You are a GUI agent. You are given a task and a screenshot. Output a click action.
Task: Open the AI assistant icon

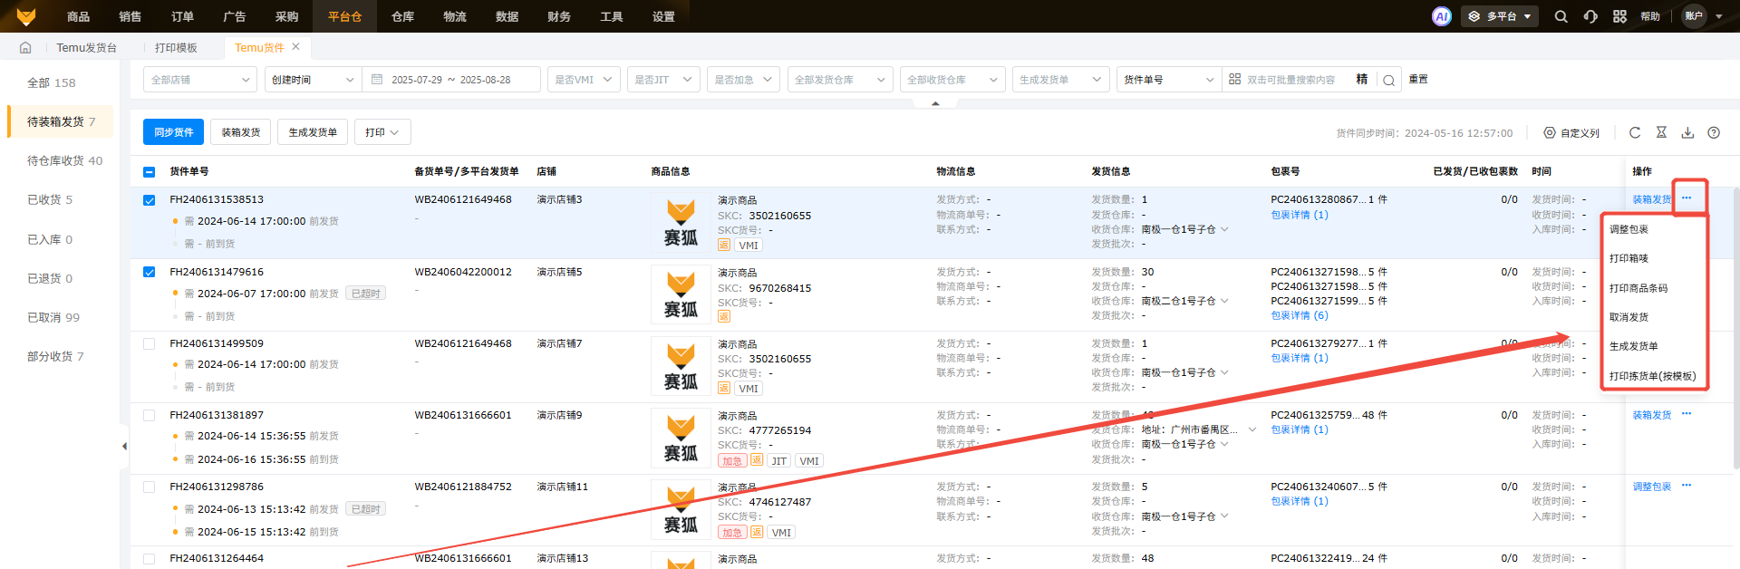point(1442,16)
